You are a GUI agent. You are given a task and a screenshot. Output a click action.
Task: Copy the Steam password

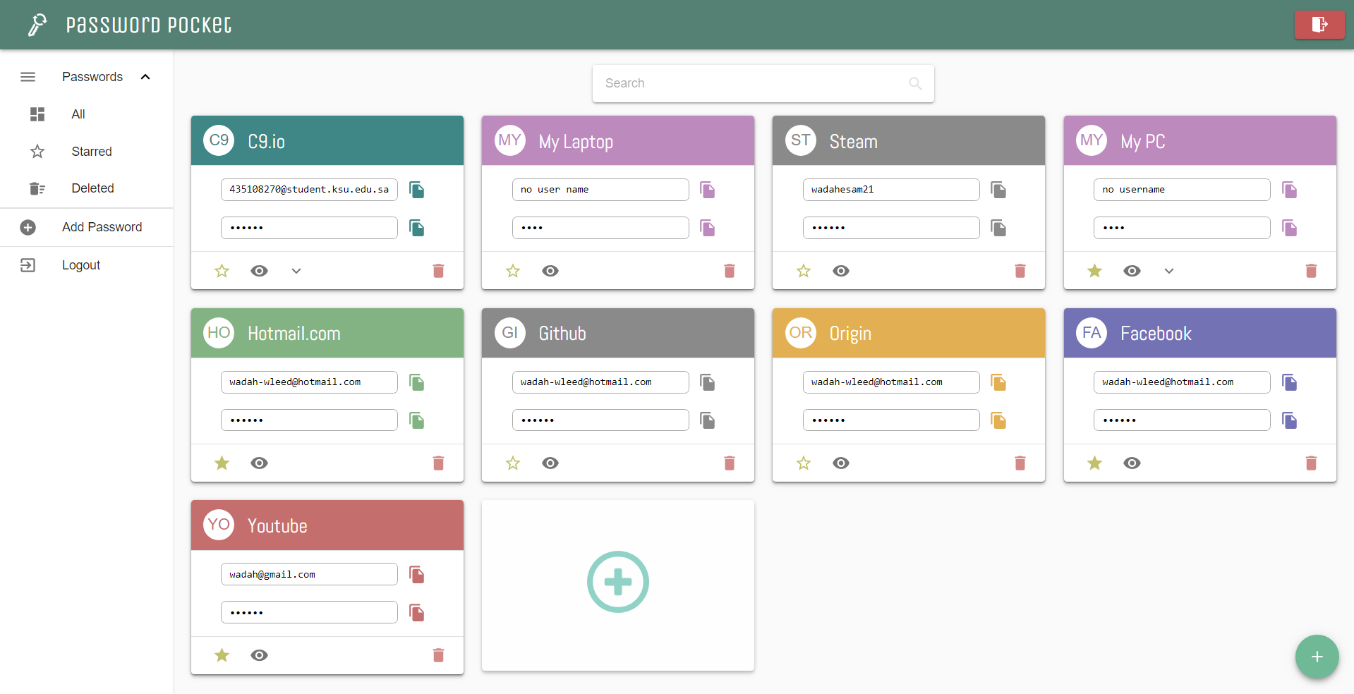pyautogui.click(x=998, y=228)
